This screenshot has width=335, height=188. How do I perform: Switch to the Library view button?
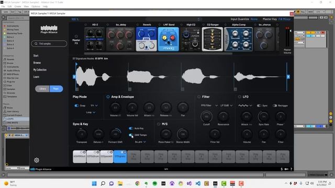point(42,89)
